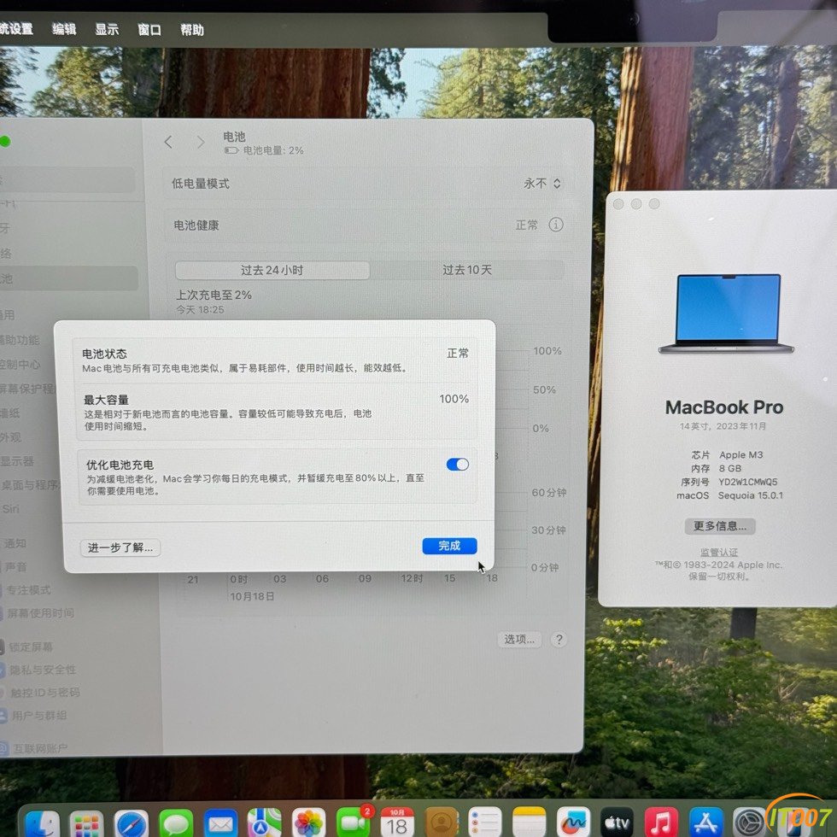The image size is (837, 837).
Task: Open FaceTime with badge 2
Action: tap(353, 823)
